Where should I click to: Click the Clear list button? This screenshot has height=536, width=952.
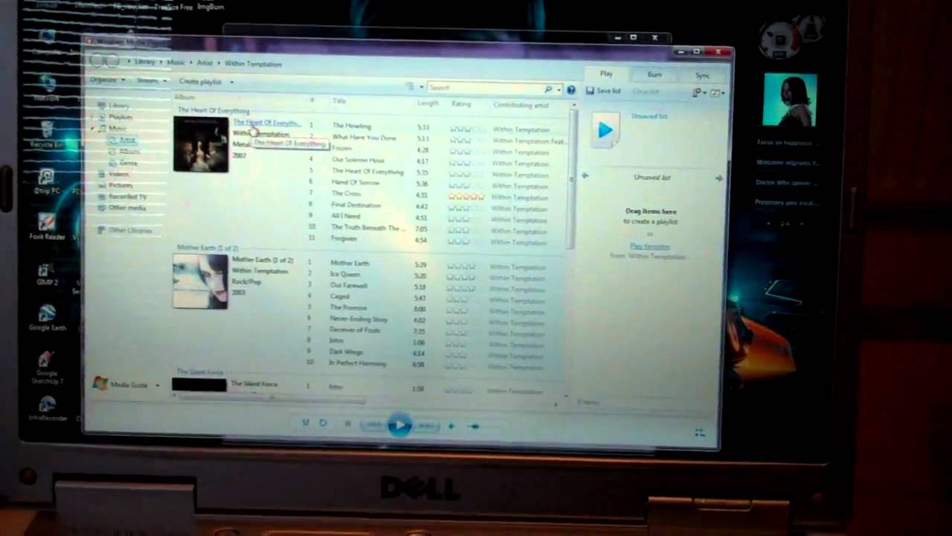[646, 92]
